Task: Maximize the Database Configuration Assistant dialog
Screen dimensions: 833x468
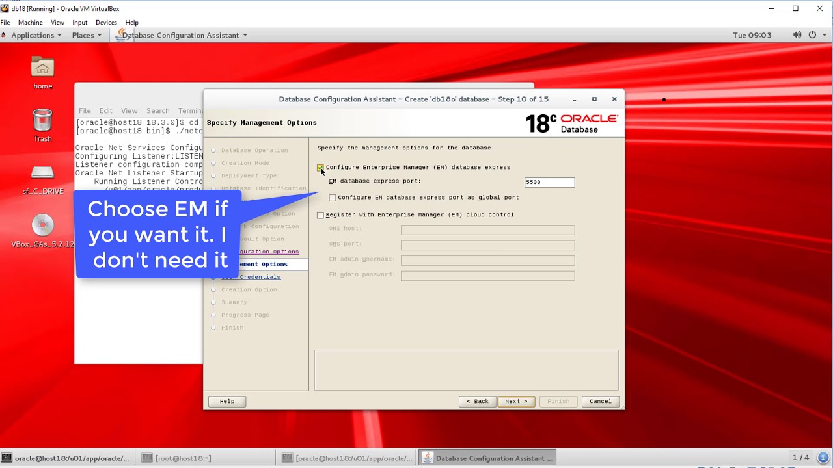Action: coord(594,99)
